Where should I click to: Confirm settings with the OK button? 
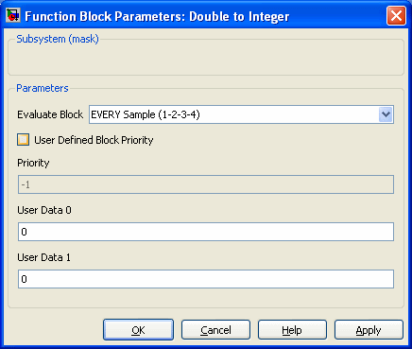pos(138,330)
